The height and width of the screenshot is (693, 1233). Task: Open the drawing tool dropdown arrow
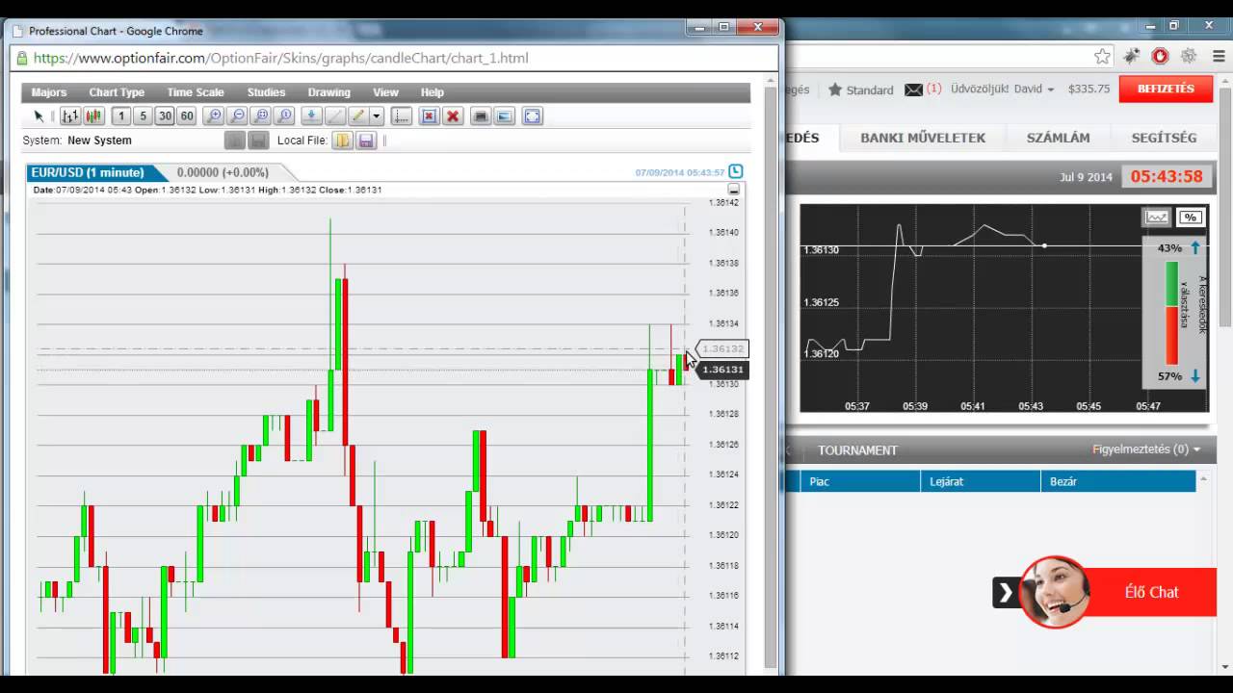[377, 116]
